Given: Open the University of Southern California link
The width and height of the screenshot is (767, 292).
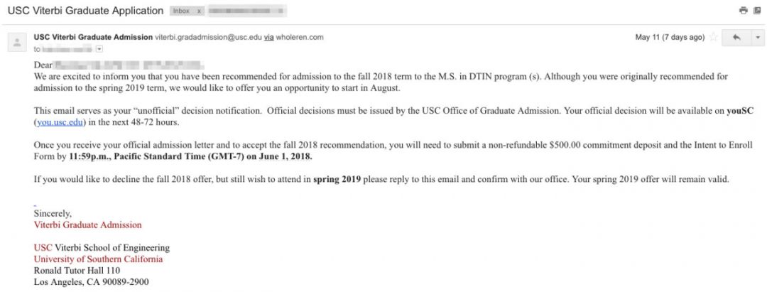Looking at the screenshot, I should click(x=98, y=259).
